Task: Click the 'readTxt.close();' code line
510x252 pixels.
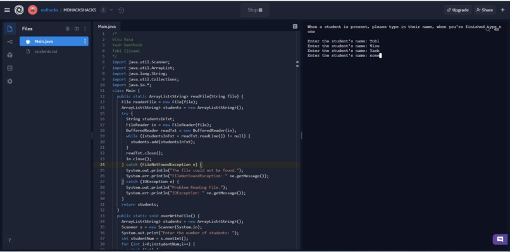Action: point(144,153)
